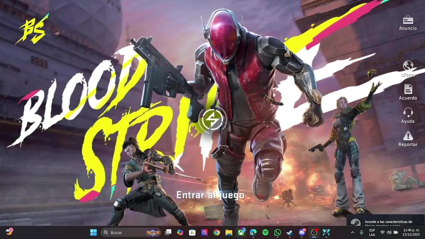Open the Windows Start menu

click(x=94, y=232)
